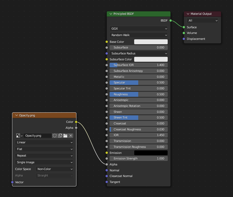Collapse the Principled BSDF node
The image size is (233, 197).
click(111, 14)
